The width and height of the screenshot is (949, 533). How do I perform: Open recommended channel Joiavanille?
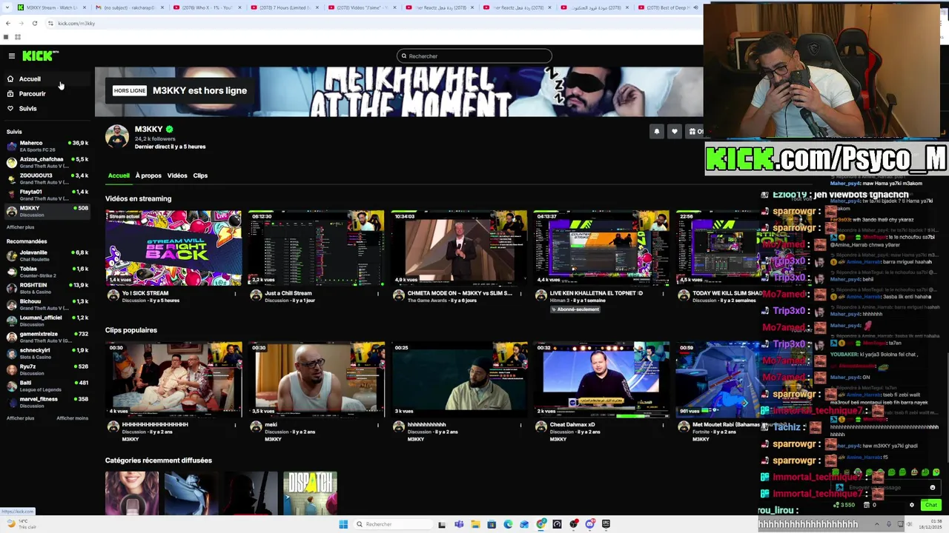[46, 255]
